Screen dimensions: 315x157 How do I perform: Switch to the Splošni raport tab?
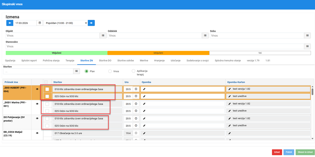(29, 60)
